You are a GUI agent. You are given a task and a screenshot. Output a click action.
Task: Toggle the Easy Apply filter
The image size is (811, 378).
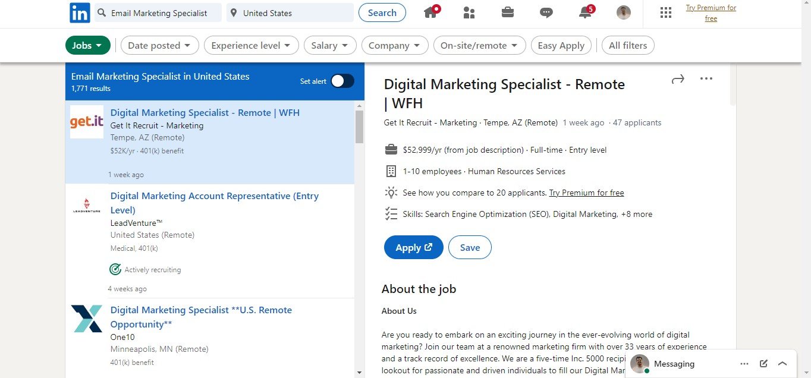point(561,45)
